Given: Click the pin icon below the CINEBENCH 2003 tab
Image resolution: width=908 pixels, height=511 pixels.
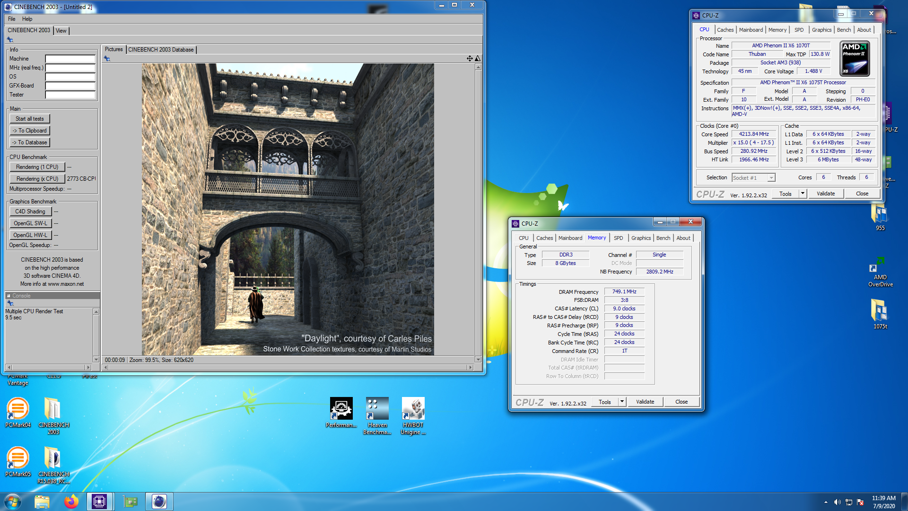Looking at the screenshot, I should [10, 40].
